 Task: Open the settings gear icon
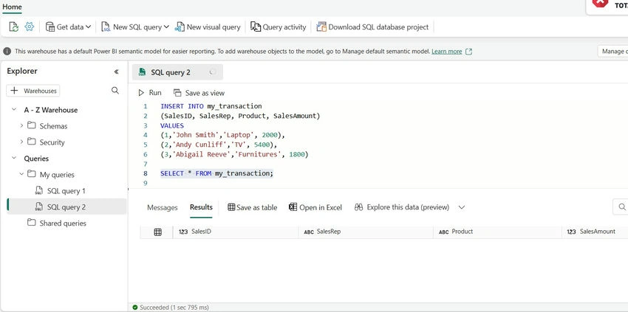click(x=30, y=27)
